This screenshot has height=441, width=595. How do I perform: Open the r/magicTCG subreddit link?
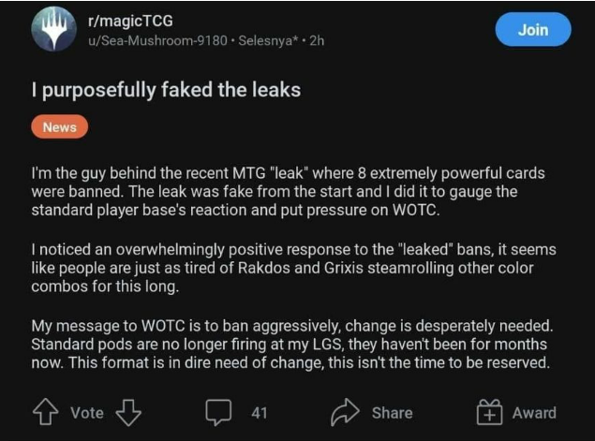(130, 21)
